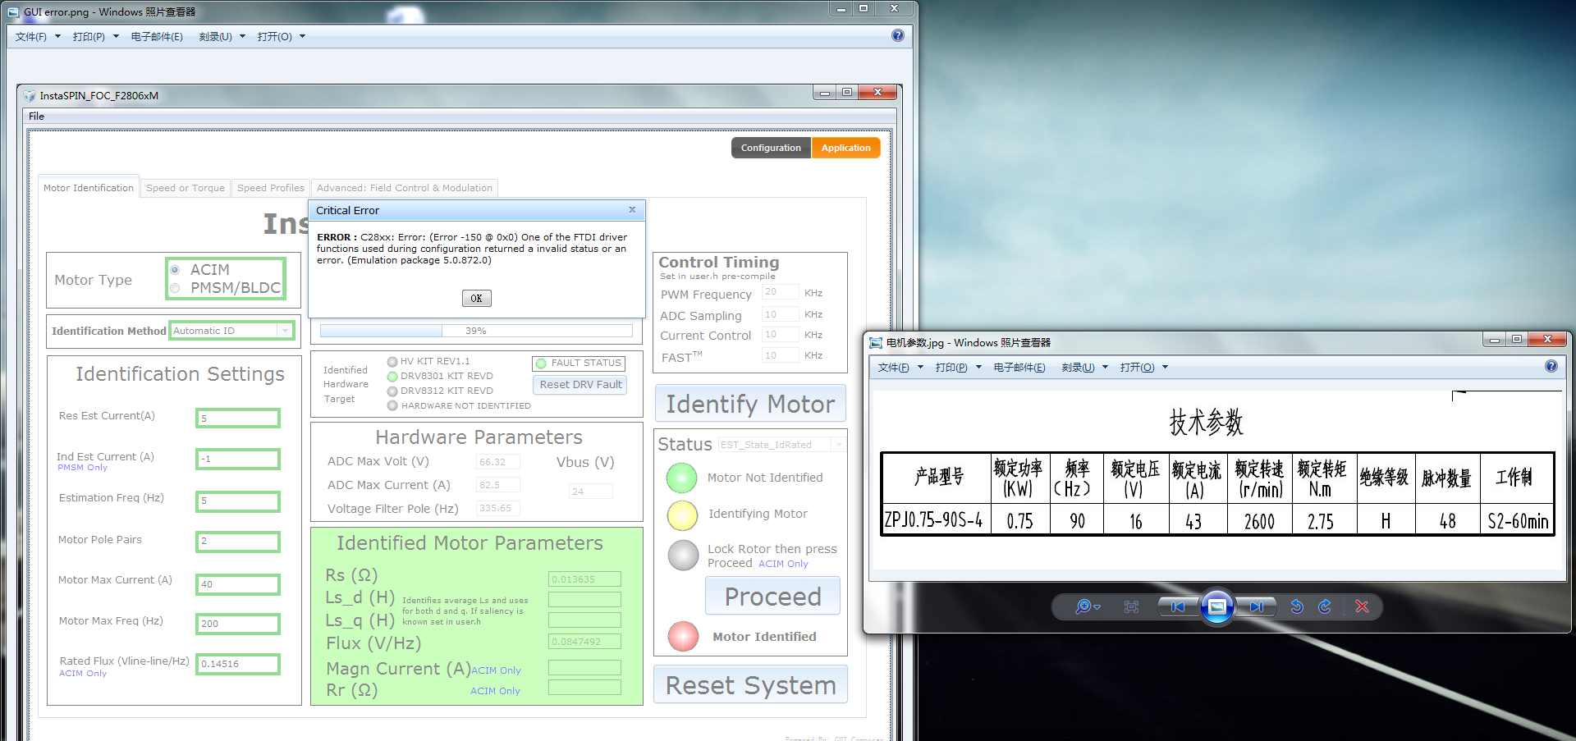Click the yellow Identifying Motor indicator
Viewport: 1576px width, 741px height.
[682, 515]
